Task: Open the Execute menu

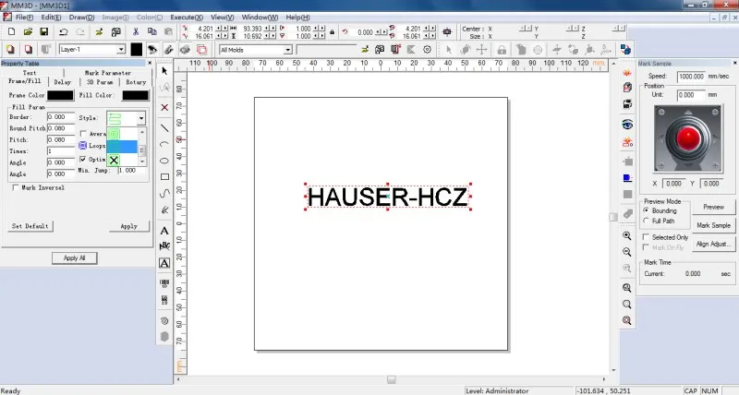Action: tap(187, 17)
